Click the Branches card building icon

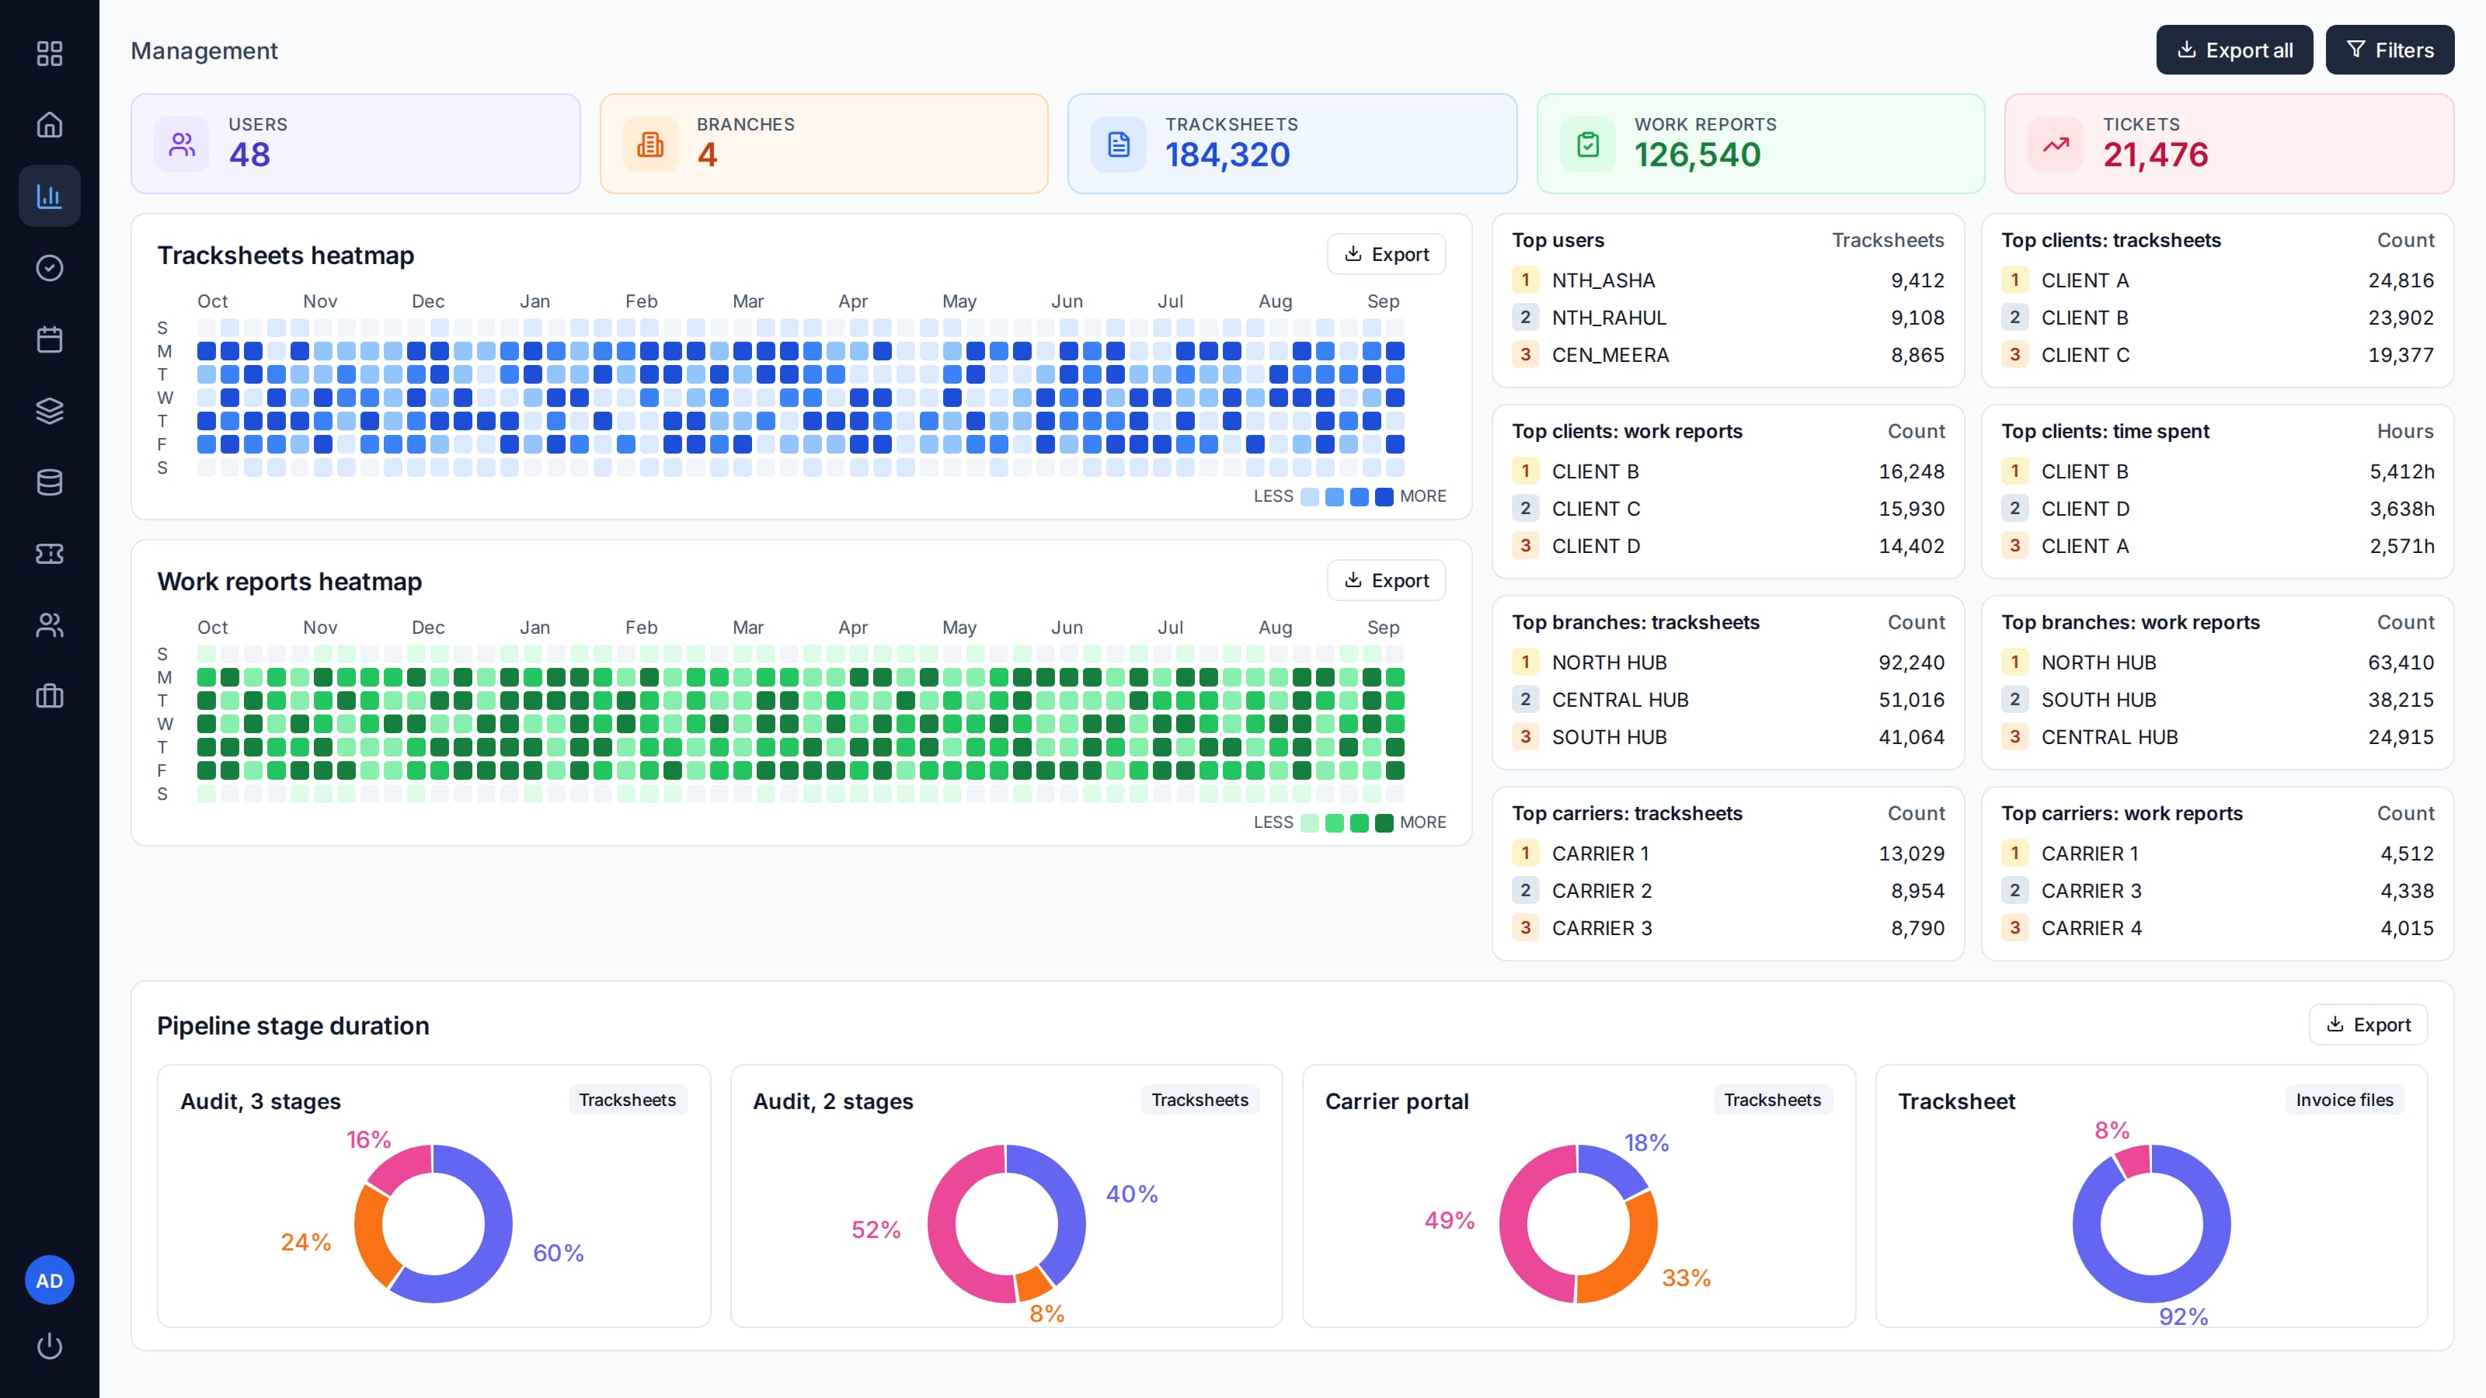[x=650, y=144]
